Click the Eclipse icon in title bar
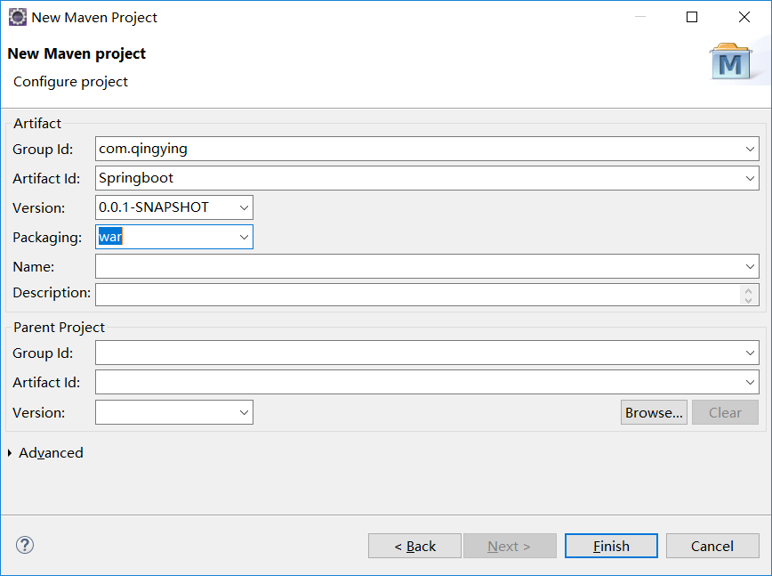 click(x=18, y=17)
